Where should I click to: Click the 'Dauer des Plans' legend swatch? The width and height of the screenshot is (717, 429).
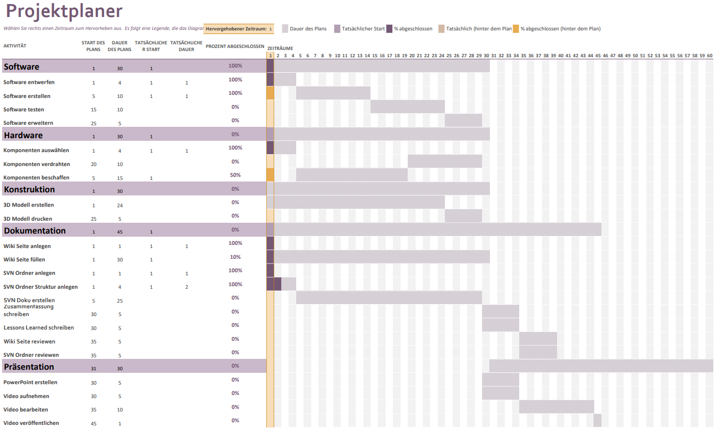click(285, 29)
